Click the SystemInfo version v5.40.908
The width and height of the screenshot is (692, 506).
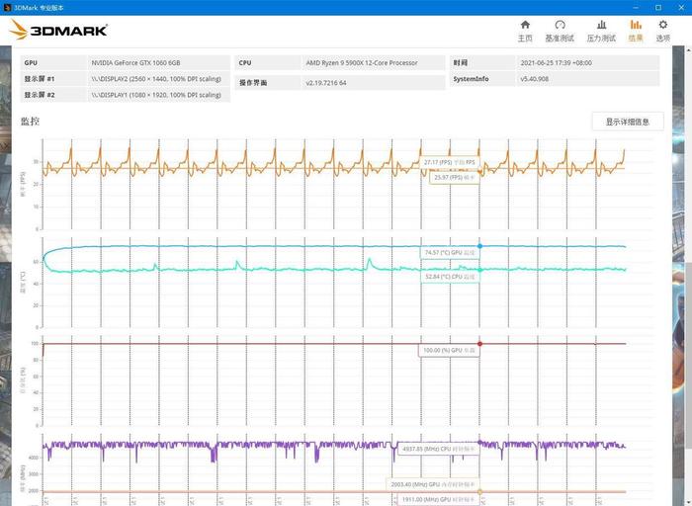(535, 79)
